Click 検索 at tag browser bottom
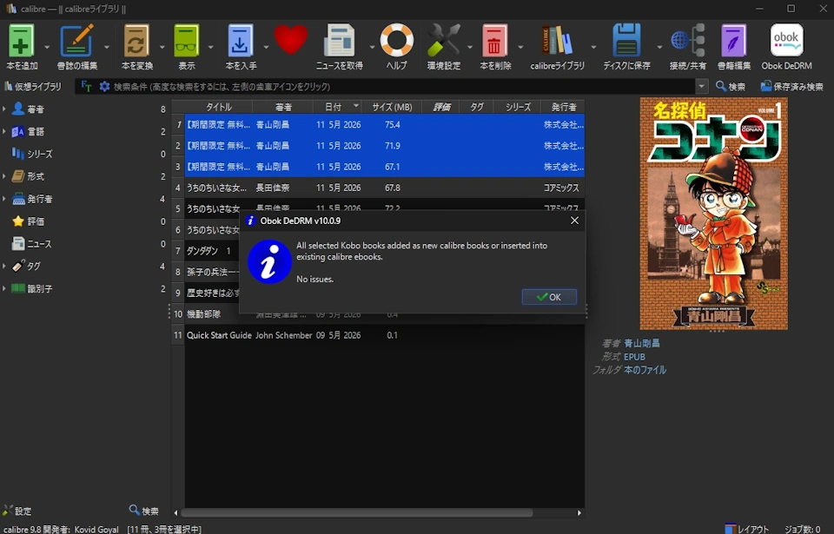The image size is (834, 534). point(143,511)
